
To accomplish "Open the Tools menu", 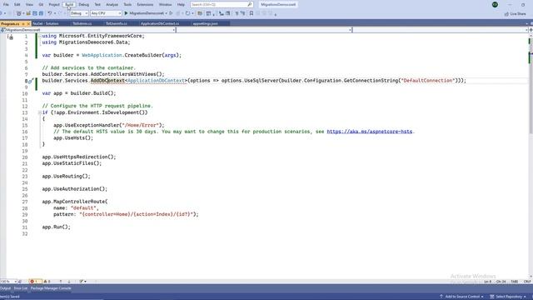I will click(x=127, y=4).
